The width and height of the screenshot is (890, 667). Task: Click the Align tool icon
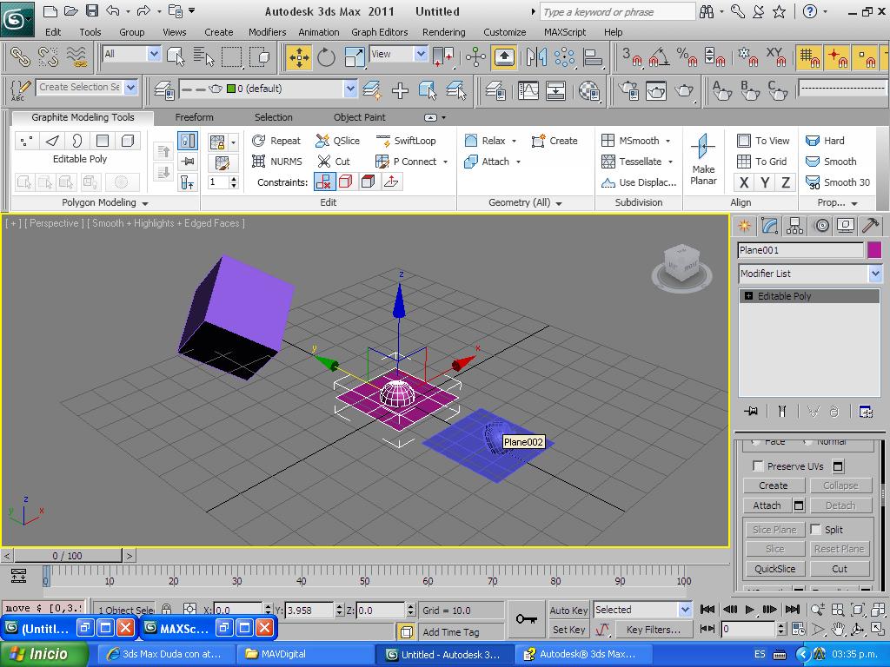pos(592,56)
